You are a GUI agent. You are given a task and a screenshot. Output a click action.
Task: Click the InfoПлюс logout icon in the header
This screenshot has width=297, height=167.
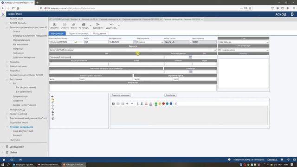point(292,14)
